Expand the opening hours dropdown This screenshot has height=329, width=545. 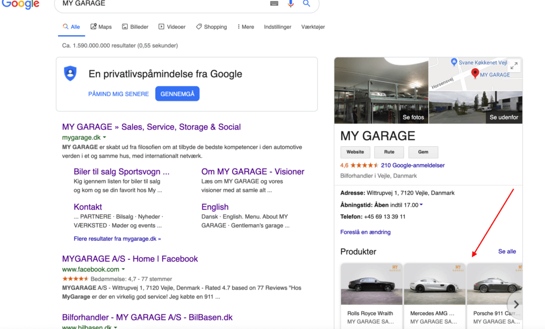(x=421, y=205)
